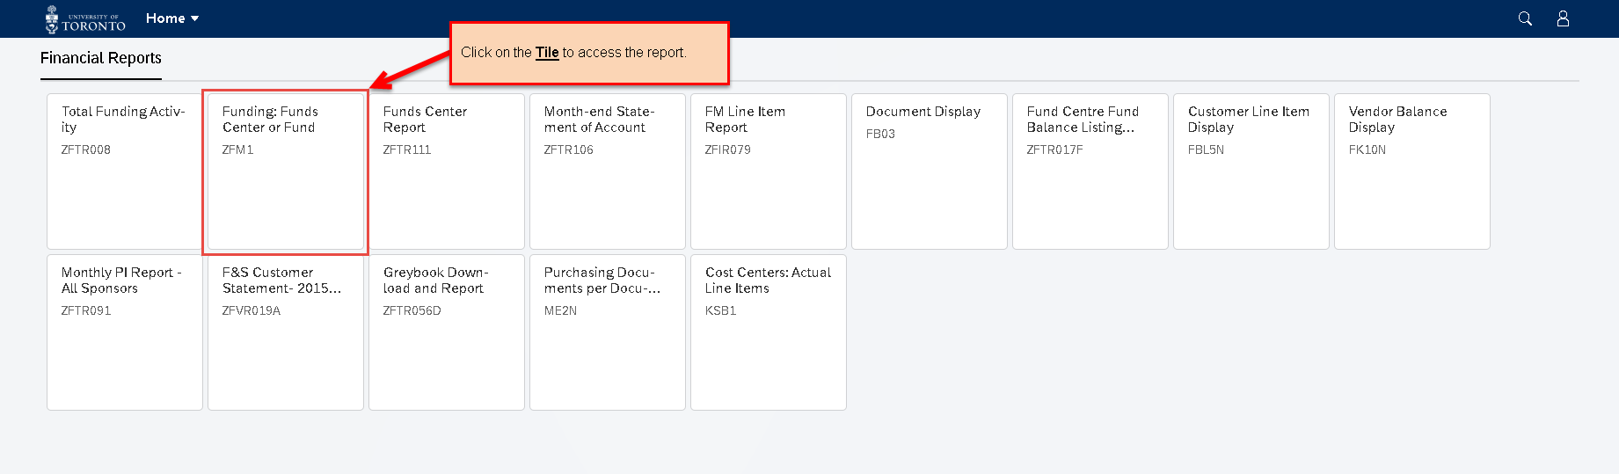Open Cost Centers: Actual Line Items tile
This screenshot has width=1619, height=474.
[769, 332]
